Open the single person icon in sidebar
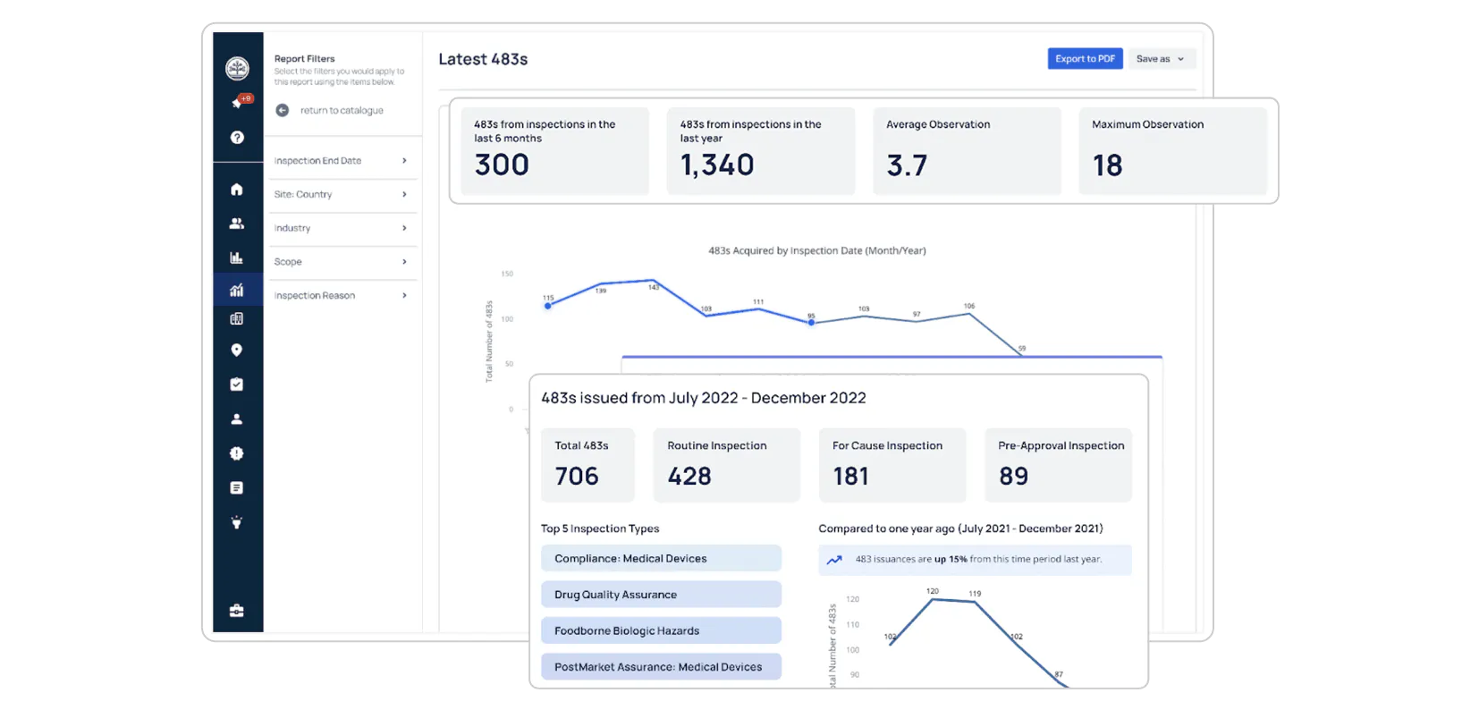 237,418
